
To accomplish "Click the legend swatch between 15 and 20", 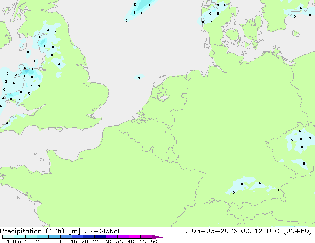I will click(x=78, y=237).
